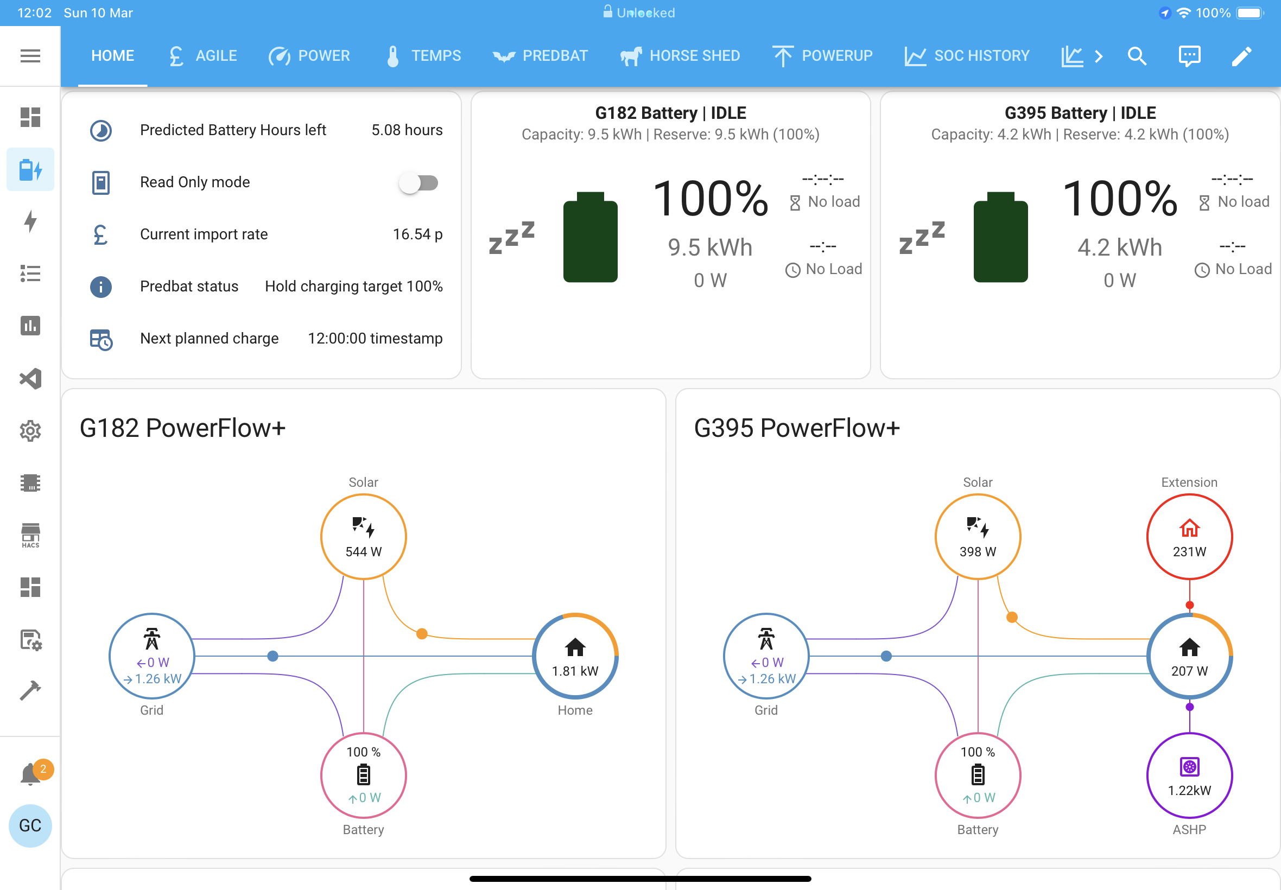Switch to the PREDBAT tab

point(541,56)
